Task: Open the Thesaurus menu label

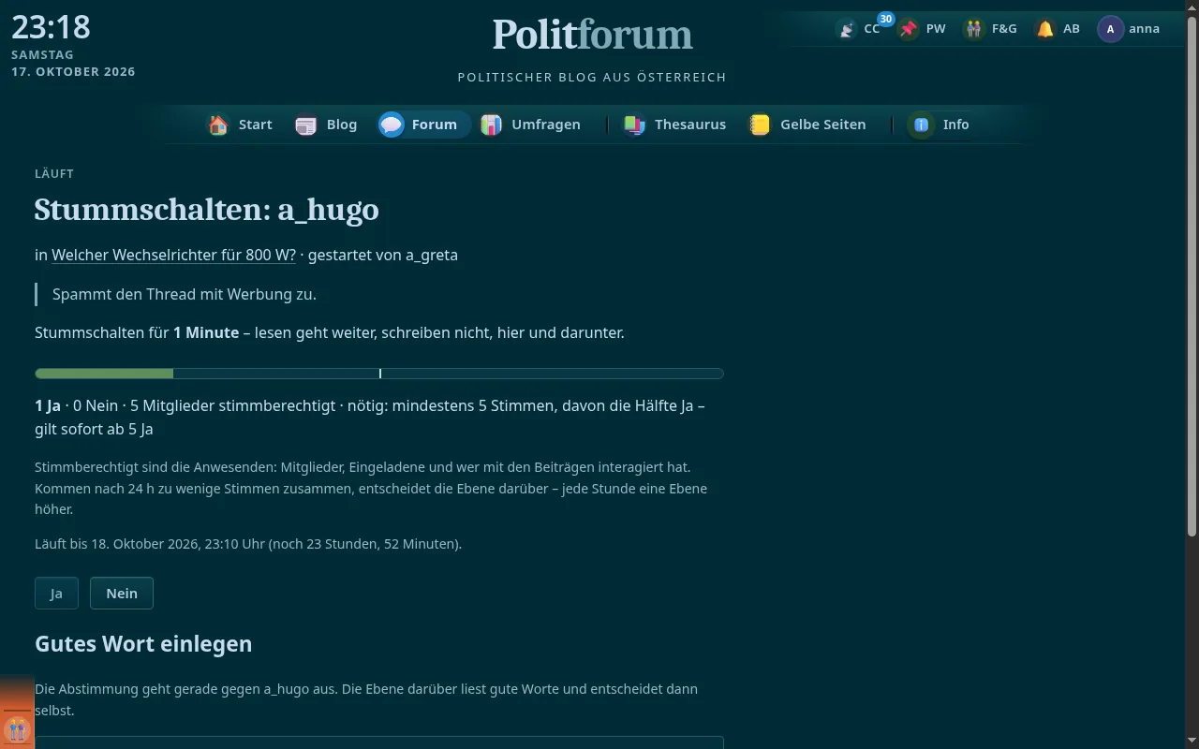Action: point(690,125)
